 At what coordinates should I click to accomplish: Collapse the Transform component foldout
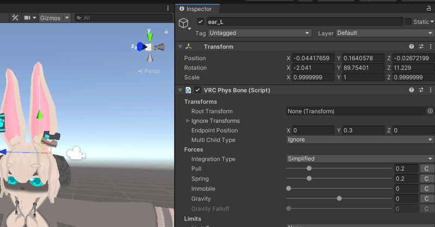pyautogui.click(x=181, y=47)
